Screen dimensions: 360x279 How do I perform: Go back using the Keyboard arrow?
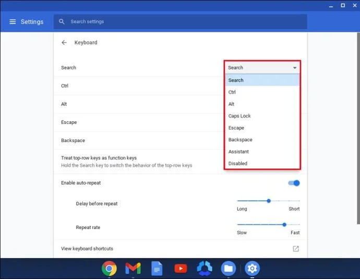point(64,43)
